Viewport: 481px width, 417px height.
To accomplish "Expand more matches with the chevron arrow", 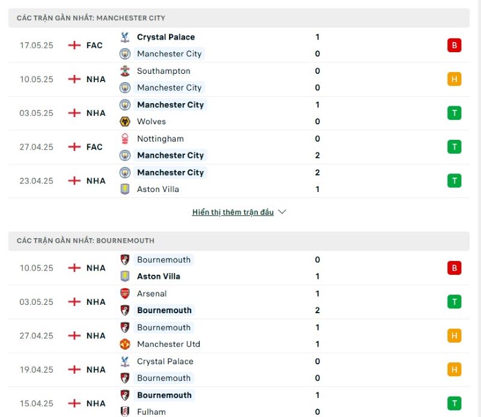I will (282, 212).
